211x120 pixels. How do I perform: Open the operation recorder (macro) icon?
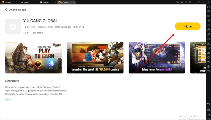(208, 30)
